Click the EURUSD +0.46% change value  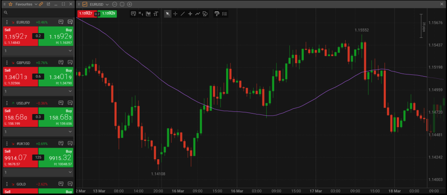(x=42, y=22)
